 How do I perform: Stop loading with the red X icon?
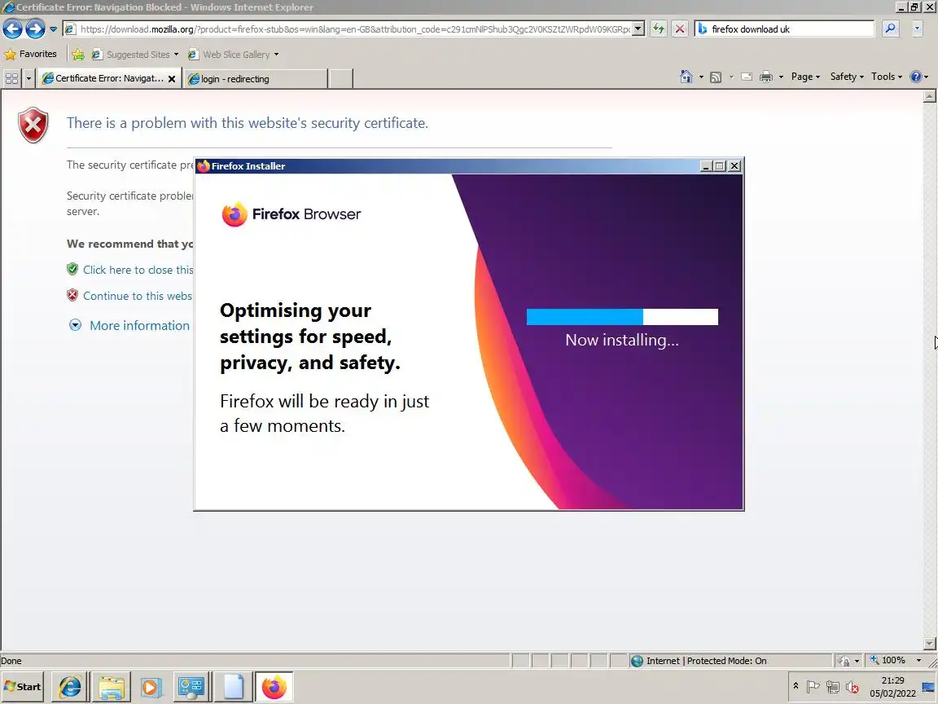click(680, 29)
